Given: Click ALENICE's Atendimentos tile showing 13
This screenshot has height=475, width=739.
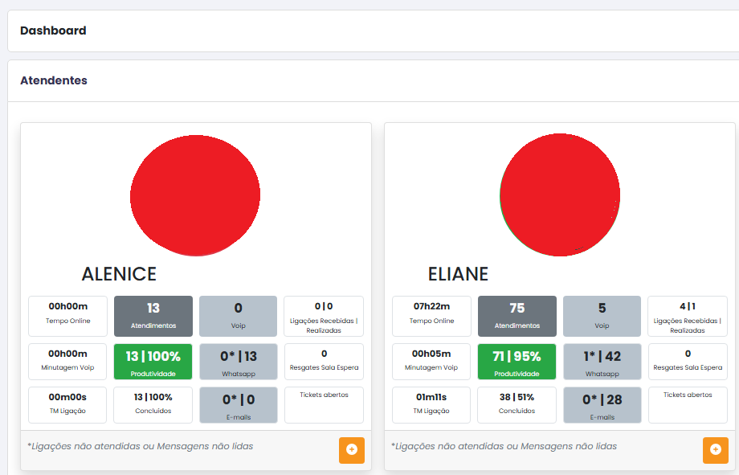Looking at the screenshot, I should [x=153, y=316].
